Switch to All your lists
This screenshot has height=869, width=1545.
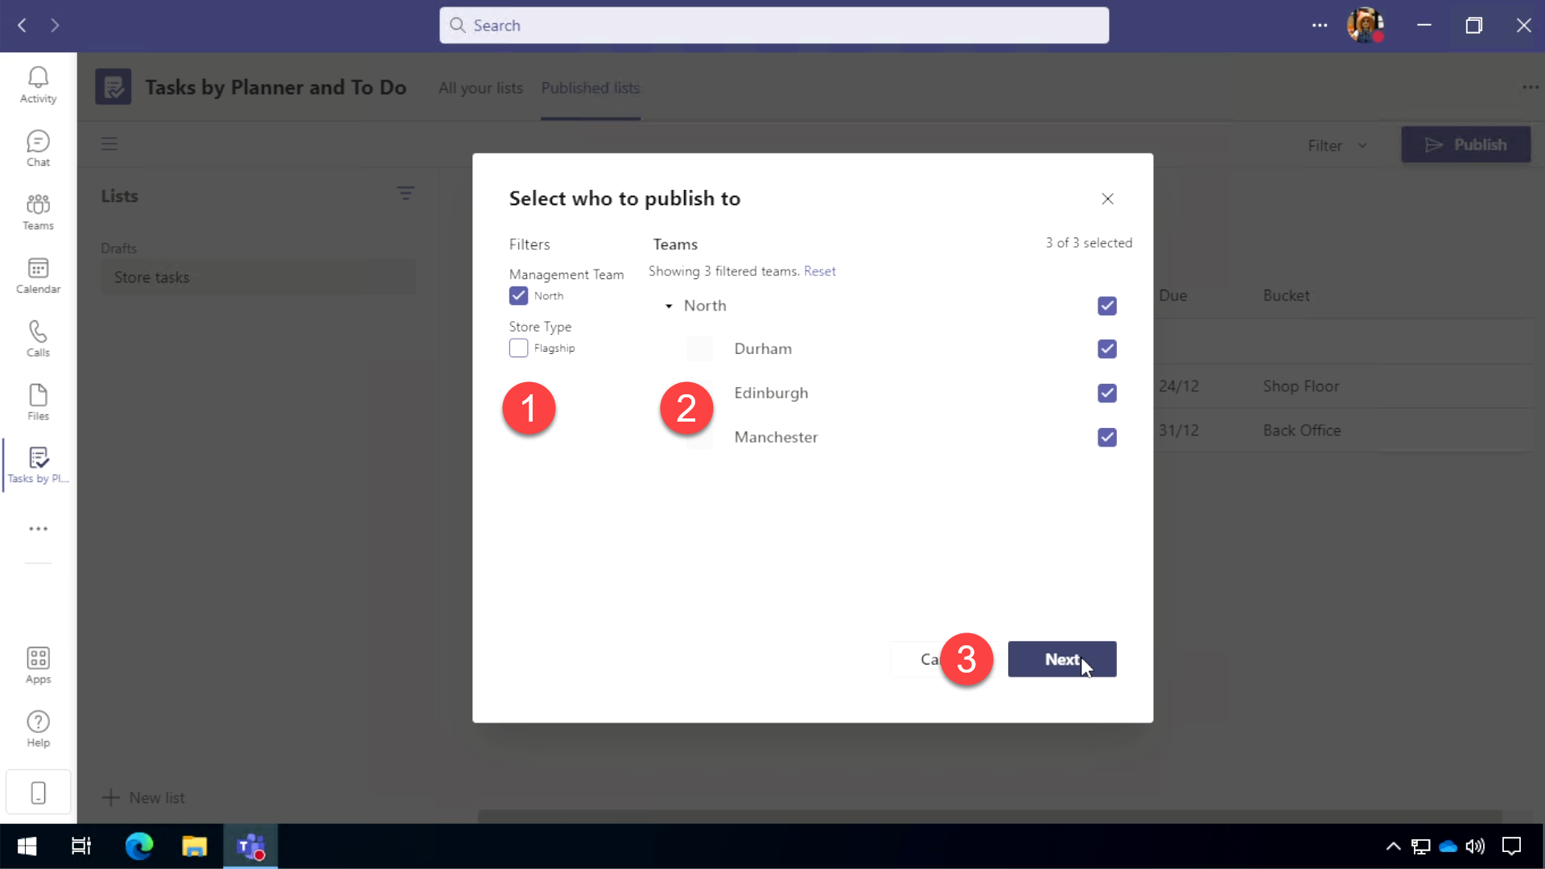[480, 89]
